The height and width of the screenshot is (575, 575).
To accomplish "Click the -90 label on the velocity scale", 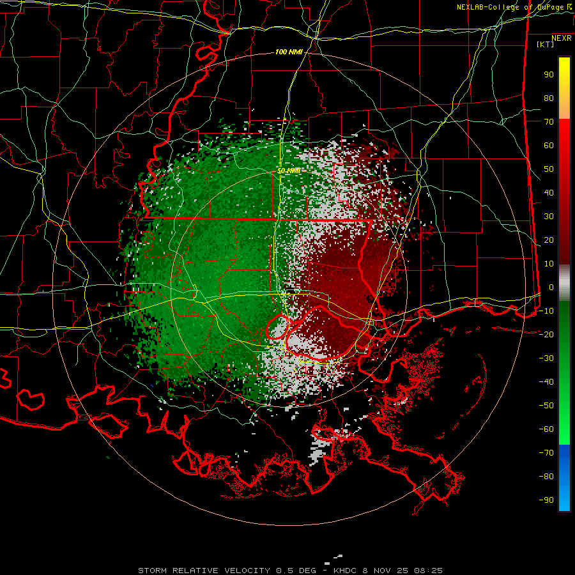I will [546, 500].
